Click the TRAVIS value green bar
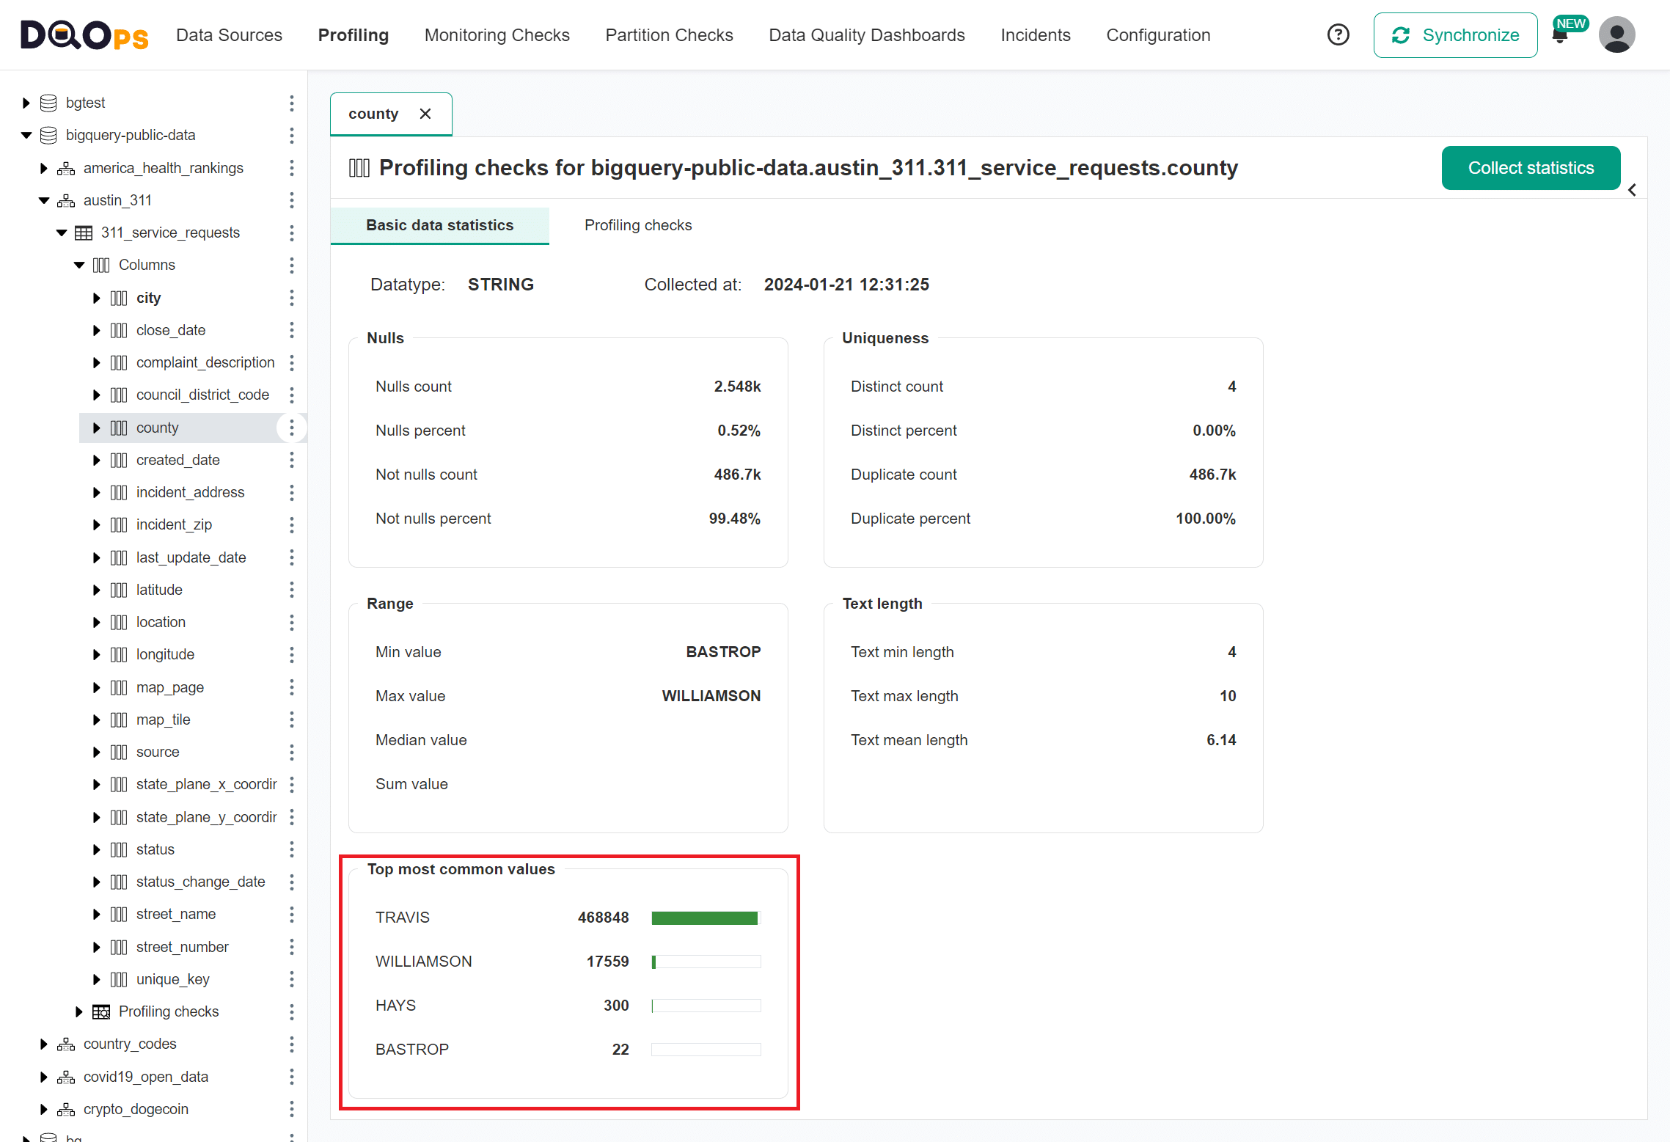 click(x=704, y=918)
